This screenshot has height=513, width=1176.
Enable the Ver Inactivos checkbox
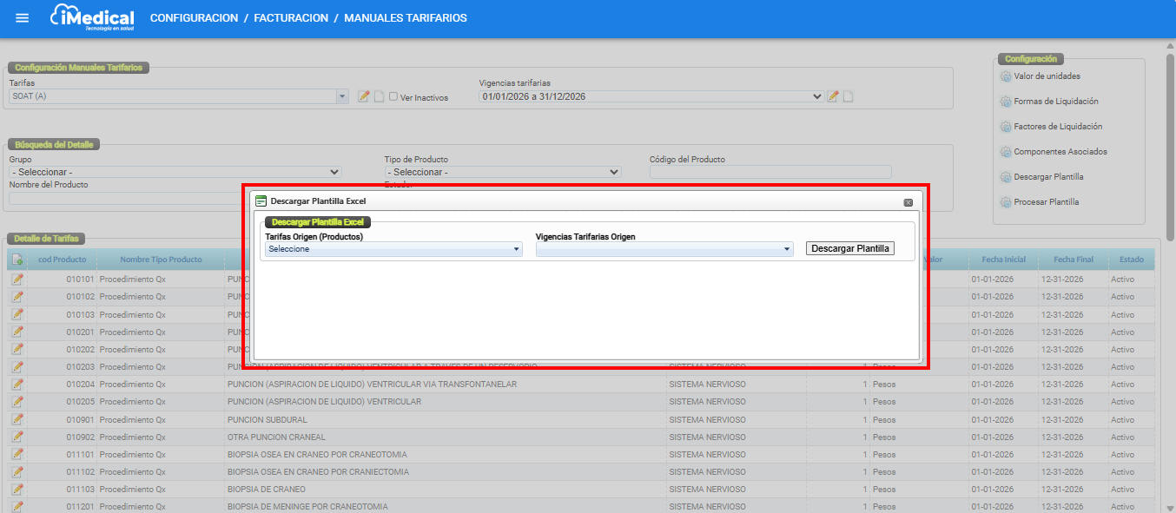[393, 97]
